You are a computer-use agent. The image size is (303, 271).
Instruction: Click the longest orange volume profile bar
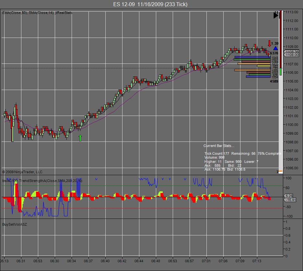point(252,70)
